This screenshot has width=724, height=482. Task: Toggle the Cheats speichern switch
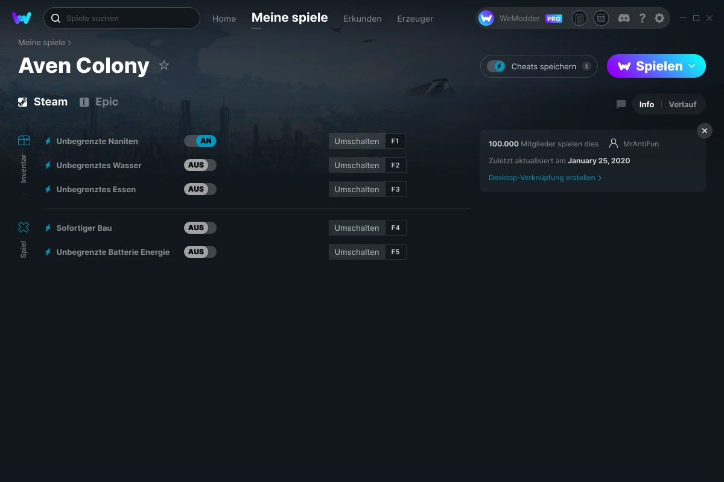coord(496,66)
